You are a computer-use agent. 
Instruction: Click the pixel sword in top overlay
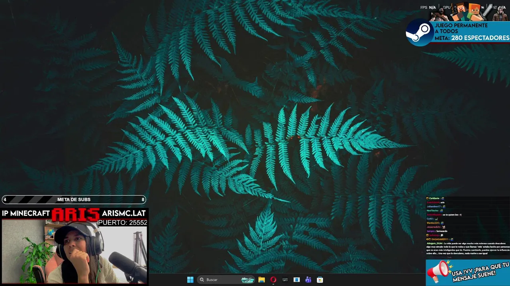487,12
